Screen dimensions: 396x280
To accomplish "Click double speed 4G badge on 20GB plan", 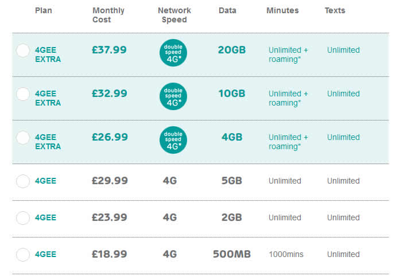I will (x=173, y=53).
